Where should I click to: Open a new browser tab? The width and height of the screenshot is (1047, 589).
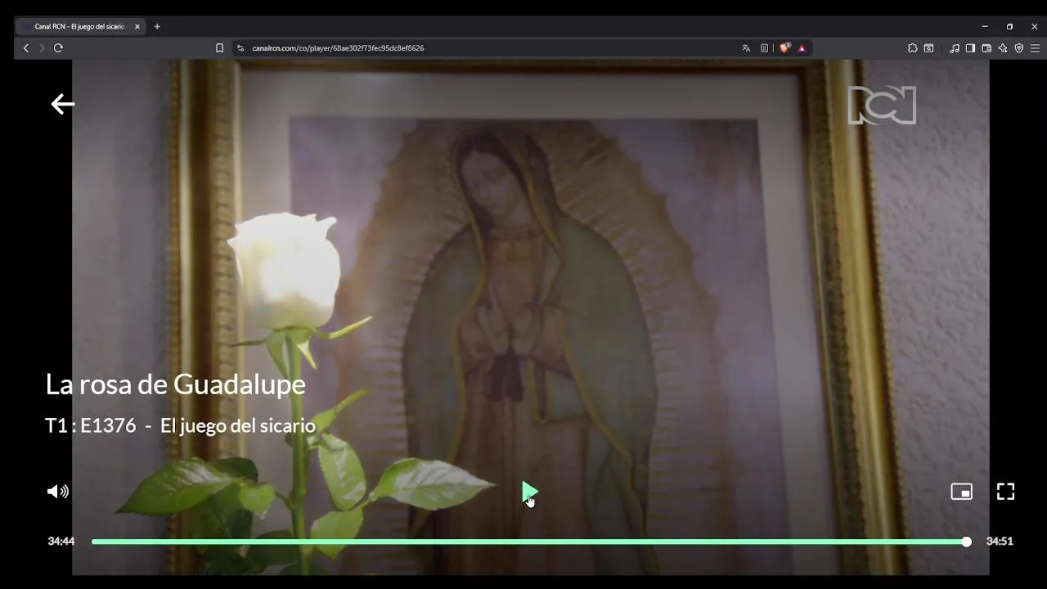[x=157, y=26]
